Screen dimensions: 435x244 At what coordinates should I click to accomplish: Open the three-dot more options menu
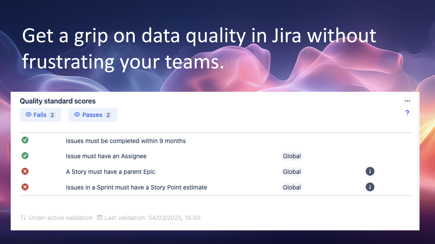(407, 101)
